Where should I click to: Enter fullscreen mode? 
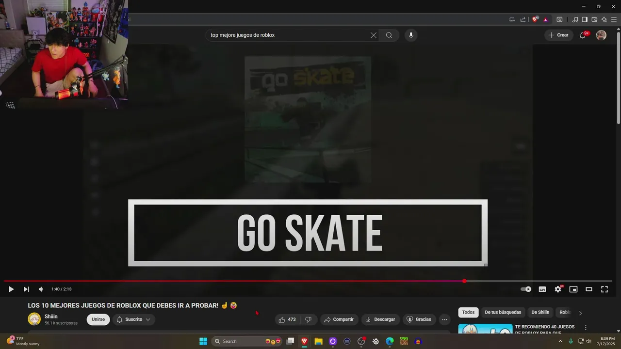tap(605, 289)
